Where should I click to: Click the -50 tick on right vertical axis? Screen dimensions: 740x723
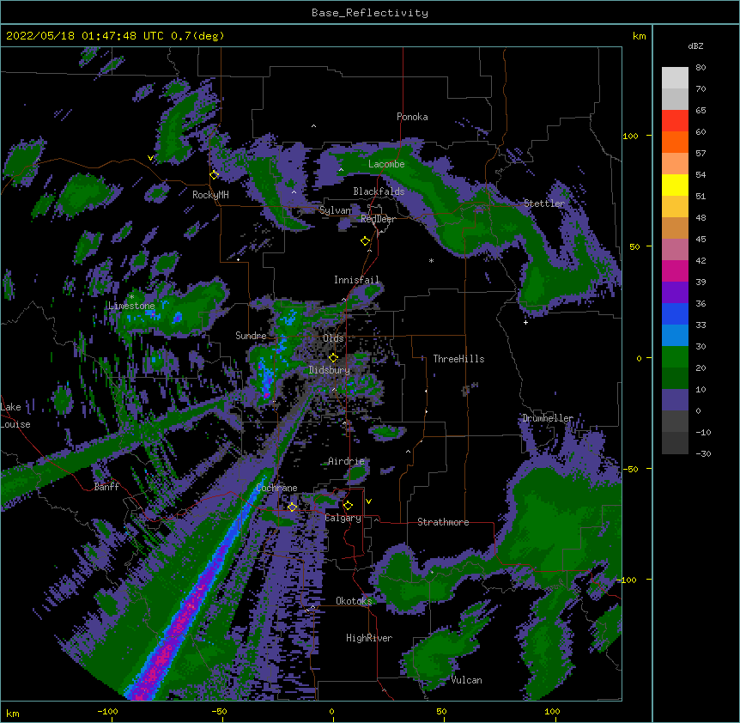630,469
